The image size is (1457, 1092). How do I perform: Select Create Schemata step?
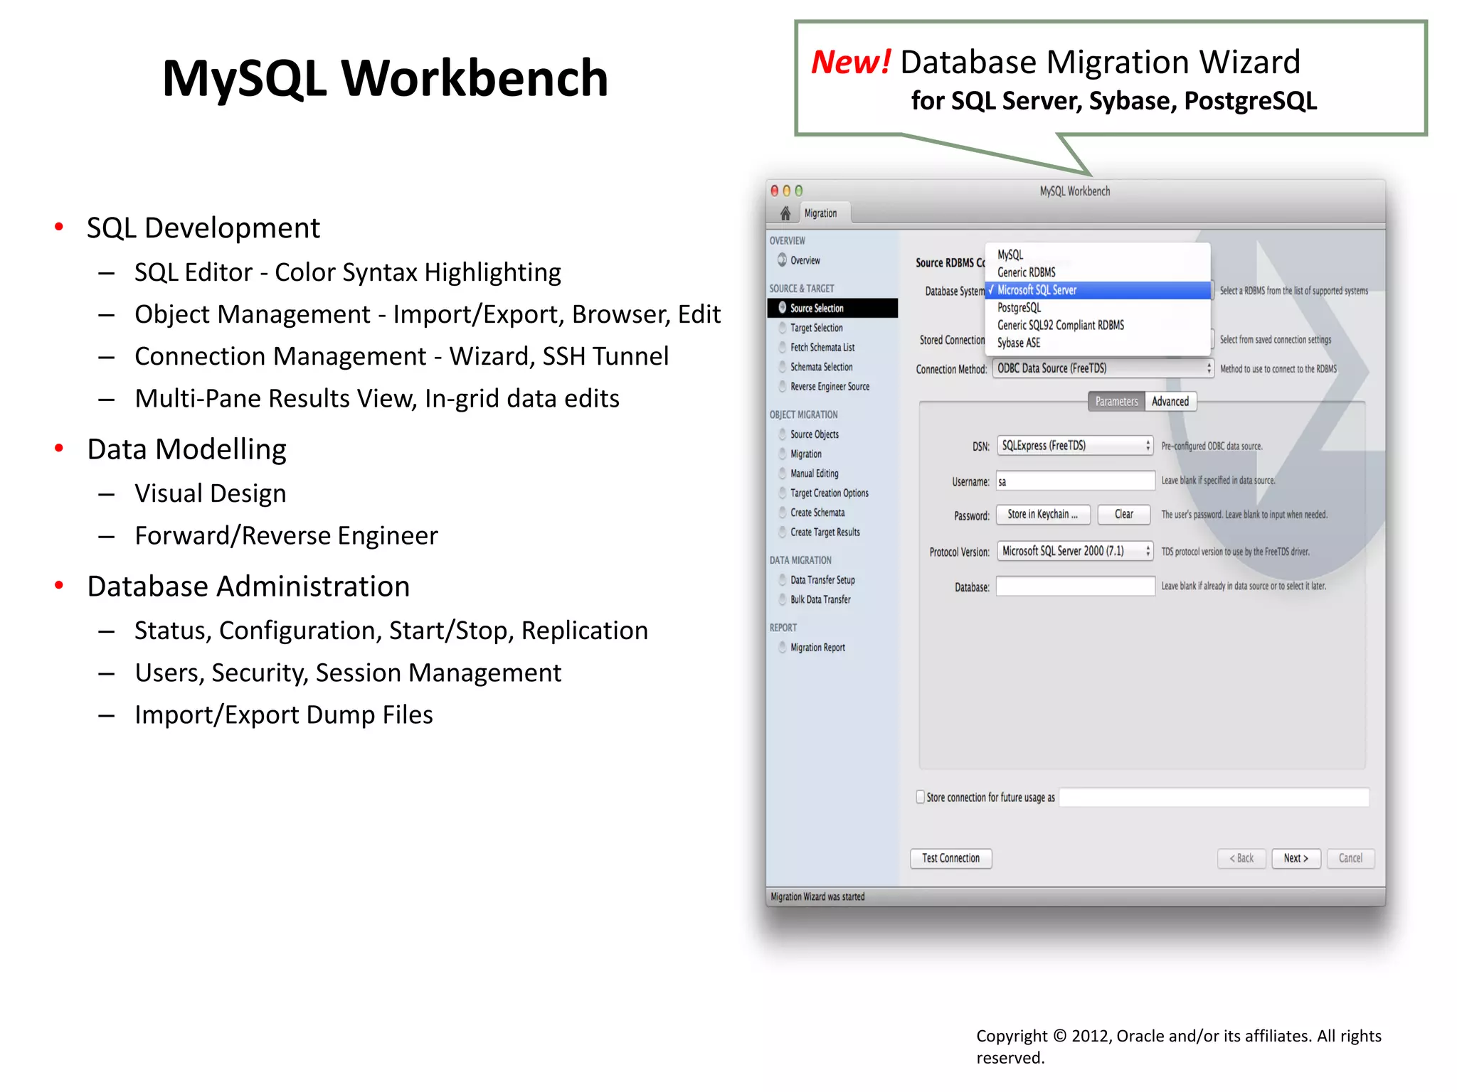tap(817, 513)
